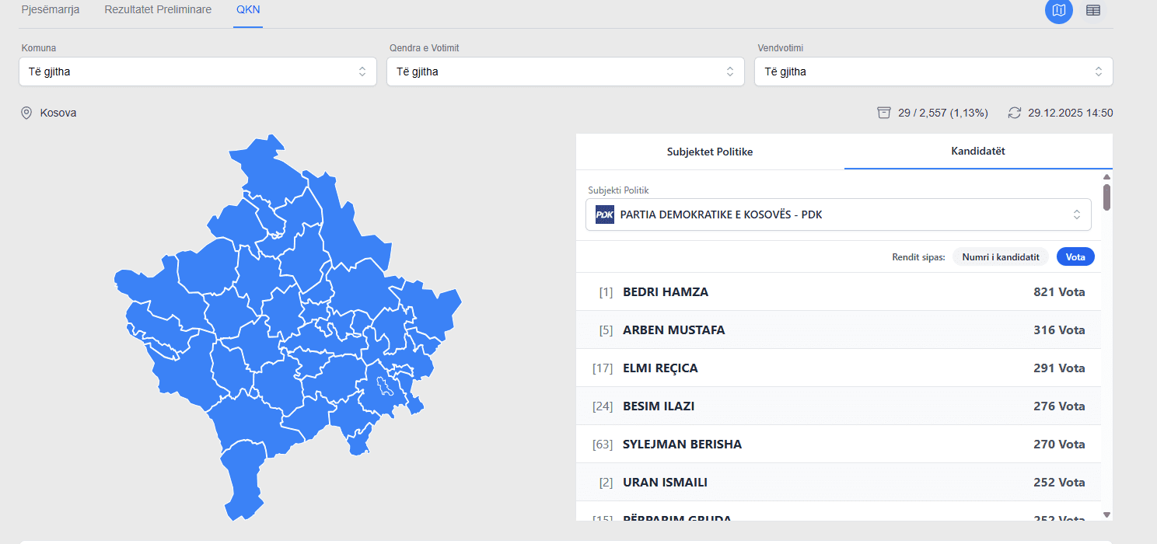Open the Subjekti Politik party selector

coord(838,214)
